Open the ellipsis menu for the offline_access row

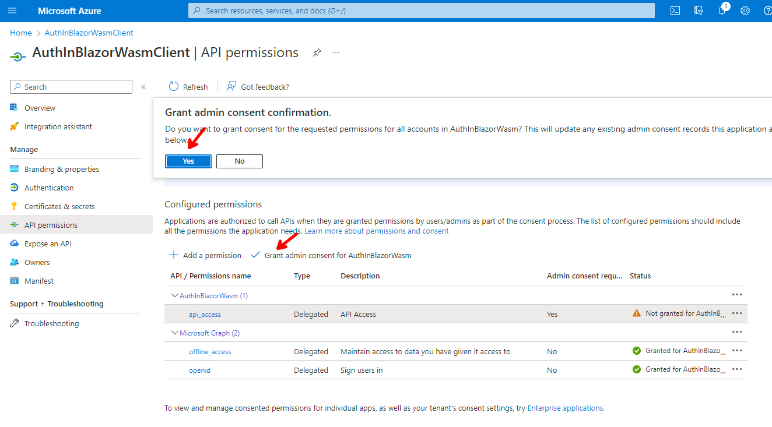tap(737, 351)
